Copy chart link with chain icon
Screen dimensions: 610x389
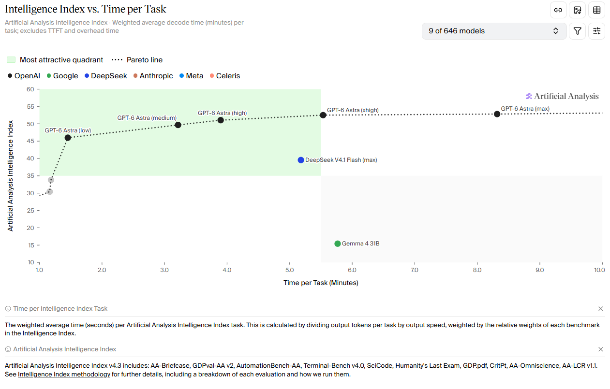pos(558,10)
